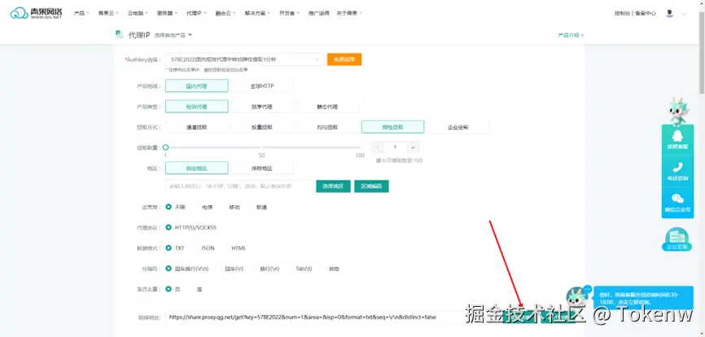Click the 青果网络 cloud logo

[x=37, y=13]
